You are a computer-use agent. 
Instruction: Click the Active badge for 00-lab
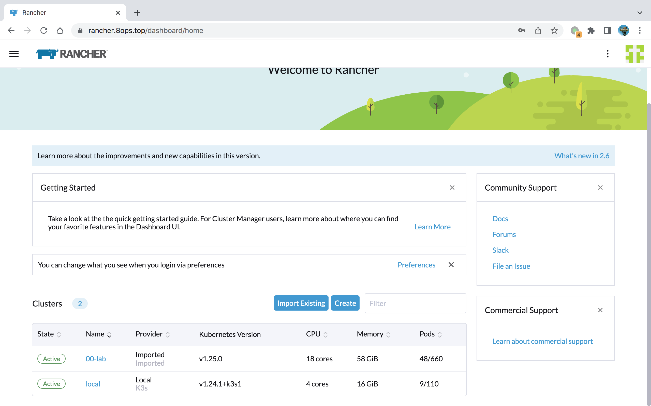[51, 359]
